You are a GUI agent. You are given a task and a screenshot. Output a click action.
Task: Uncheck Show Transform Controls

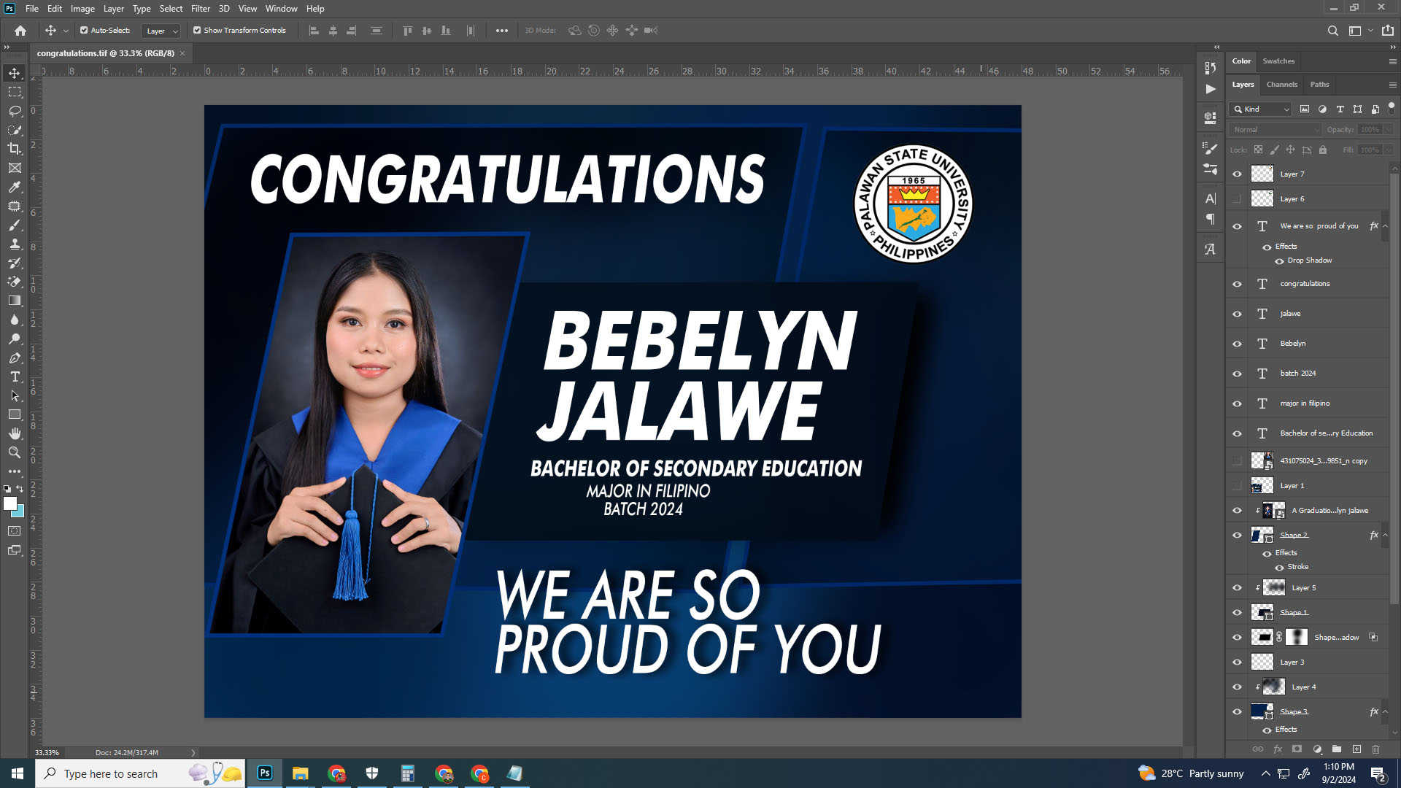click(x=197, y=31)
